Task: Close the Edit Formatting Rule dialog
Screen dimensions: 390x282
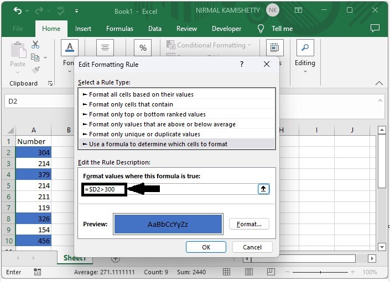Action: click(x=267, y=64)
